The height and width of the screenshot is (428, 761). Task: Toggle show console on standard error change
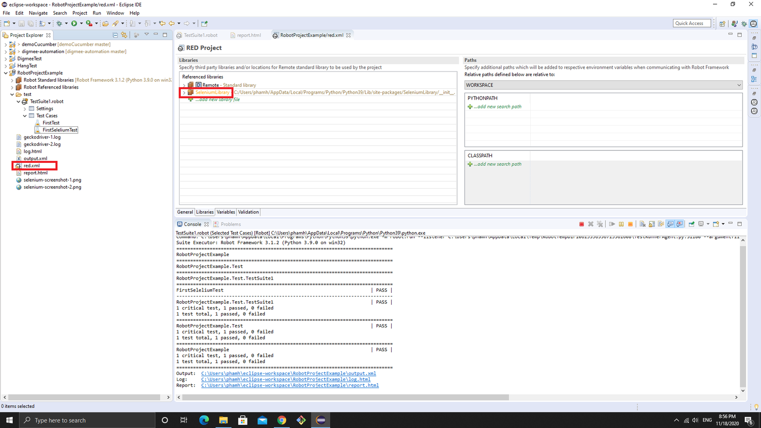pos(679,224)
